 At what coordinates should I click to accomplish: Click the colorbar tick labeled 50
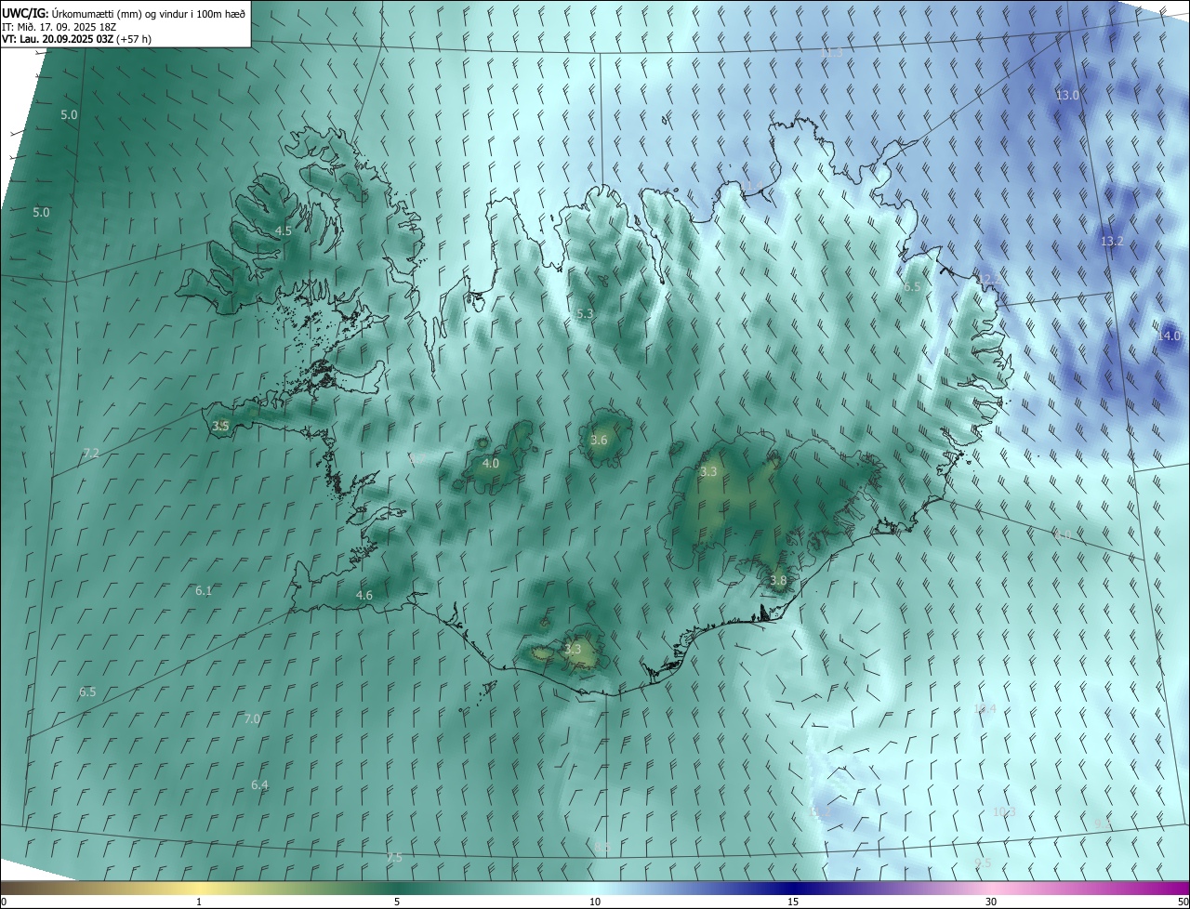pyautogui.click(x=1183, y=902)
